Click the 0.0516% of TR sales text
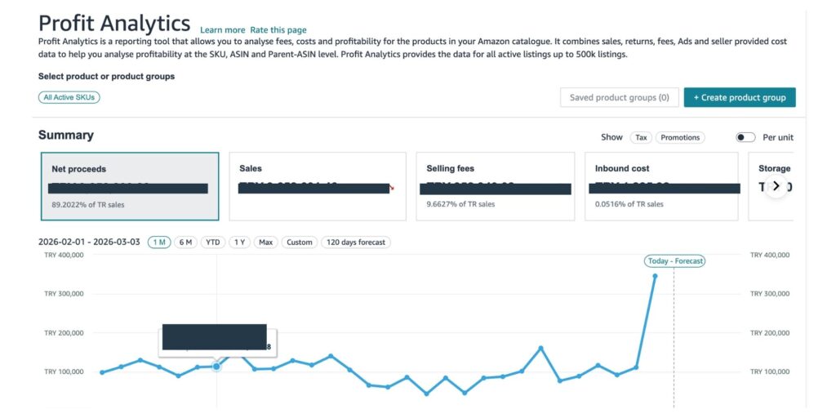The height and width of the screenshot is (418, 836). [629, 203]
